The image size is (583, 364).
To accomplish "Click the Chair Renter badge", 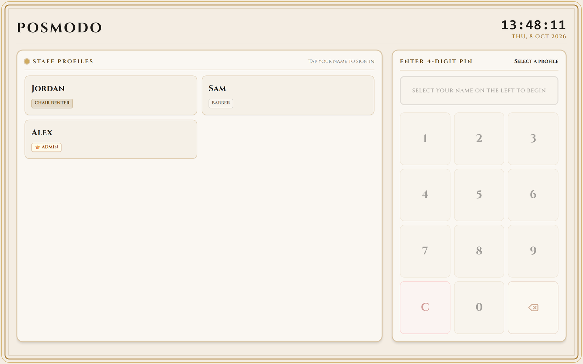I will click(x=52, y=103).
